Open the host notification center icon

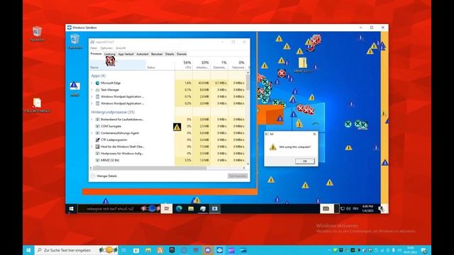coord(424,250)
